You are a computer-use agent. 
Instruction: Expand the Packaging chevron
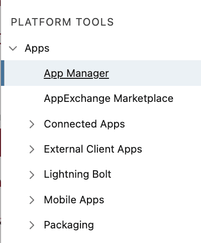tap(32, 225)
